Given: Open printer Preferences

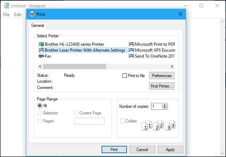Looking at the screenshot, I should [162, 76].
